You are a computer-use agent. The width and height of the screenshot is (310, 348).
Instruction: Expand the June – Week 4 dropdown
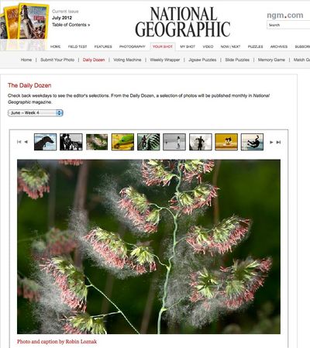coord(36,113)
